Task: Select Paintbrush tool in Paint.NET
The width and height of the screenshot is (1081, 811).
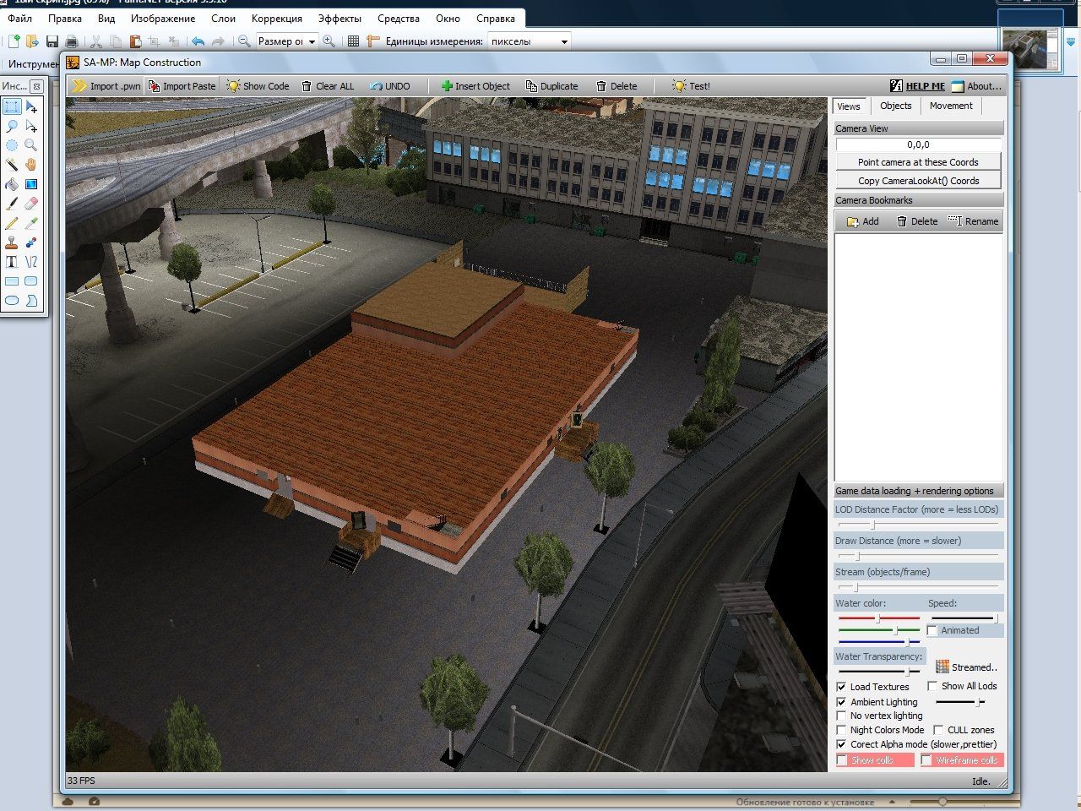Action: click(x=12, y=204)
